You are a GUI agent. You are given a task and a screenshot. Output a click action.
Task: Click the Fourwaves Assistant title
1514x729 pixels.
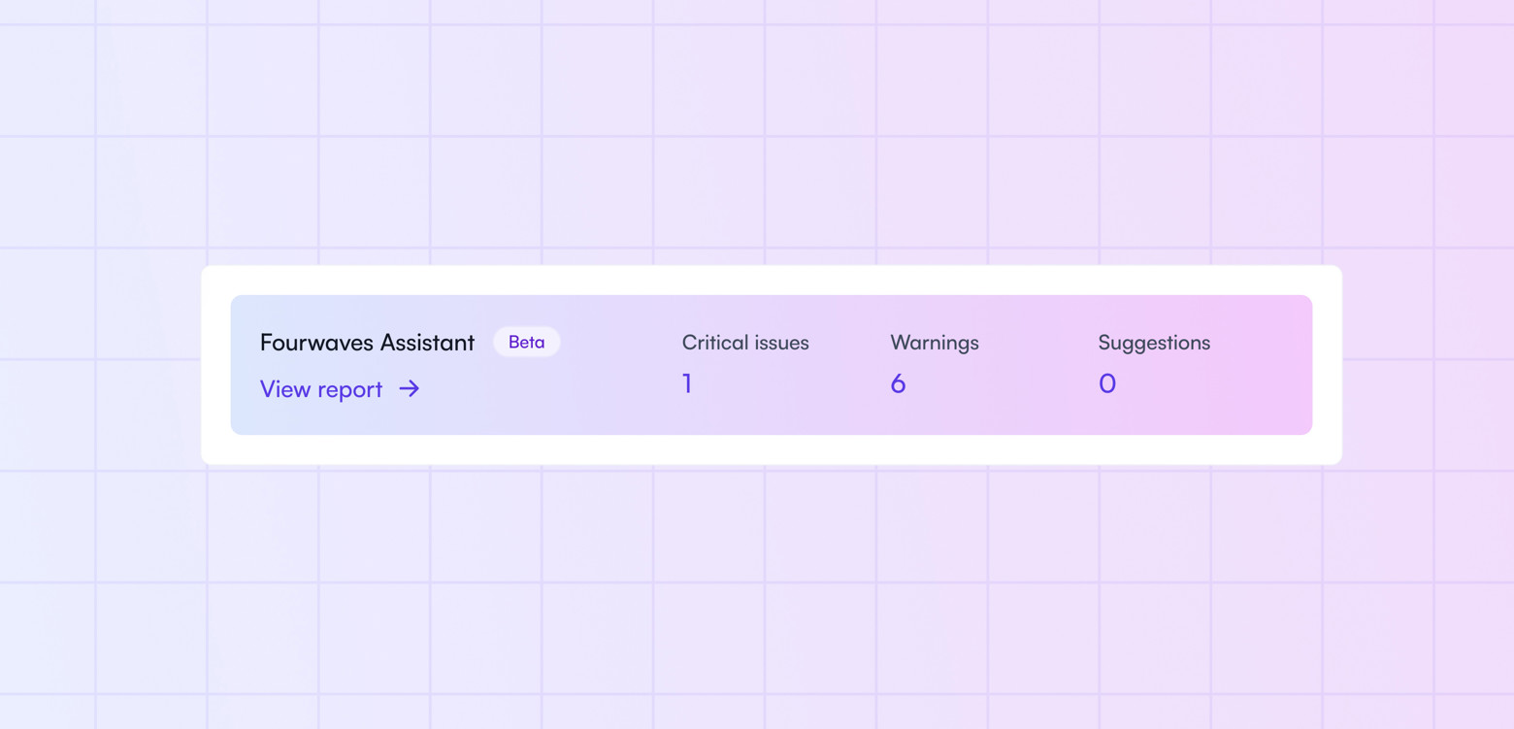click(x=367, y=343)
